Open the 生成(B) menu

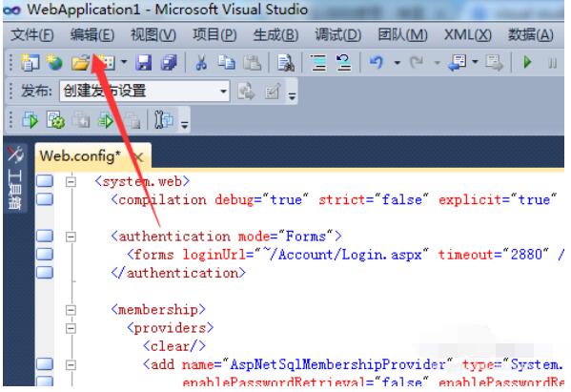tap(275, 35)
